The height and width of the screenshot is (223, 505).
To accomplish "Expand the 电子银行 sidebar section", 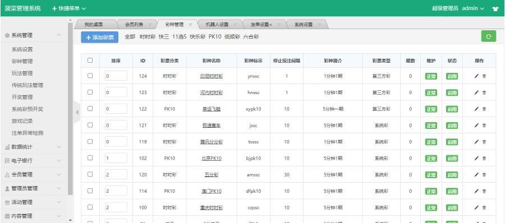I will tap(34, 161).
